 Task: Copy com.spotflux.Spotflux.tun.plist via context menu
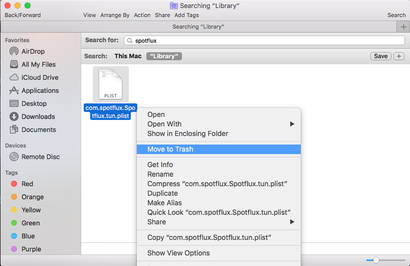(219, 237)
